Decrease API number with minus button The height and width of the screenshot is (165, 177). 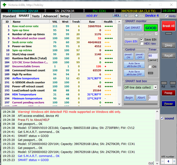[163, 161]
